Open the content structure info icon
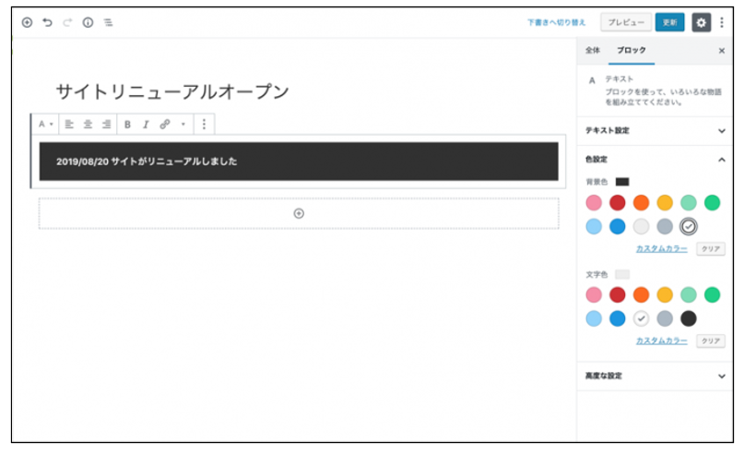Screen dimensions: 744x455 88,22
